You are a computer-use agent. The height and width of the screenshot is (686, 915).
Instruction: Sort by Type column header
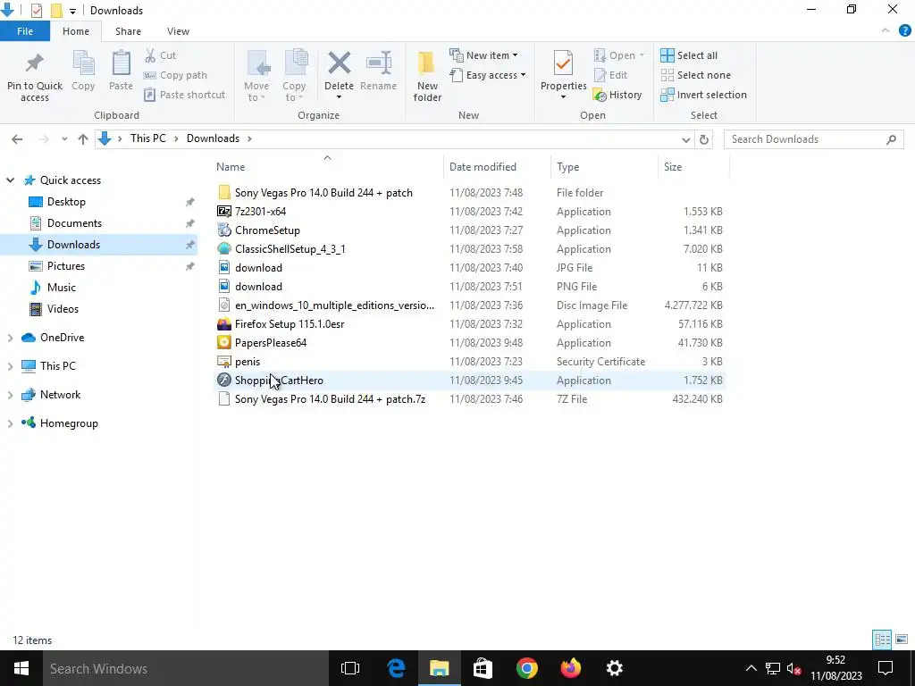coord(604,167)
